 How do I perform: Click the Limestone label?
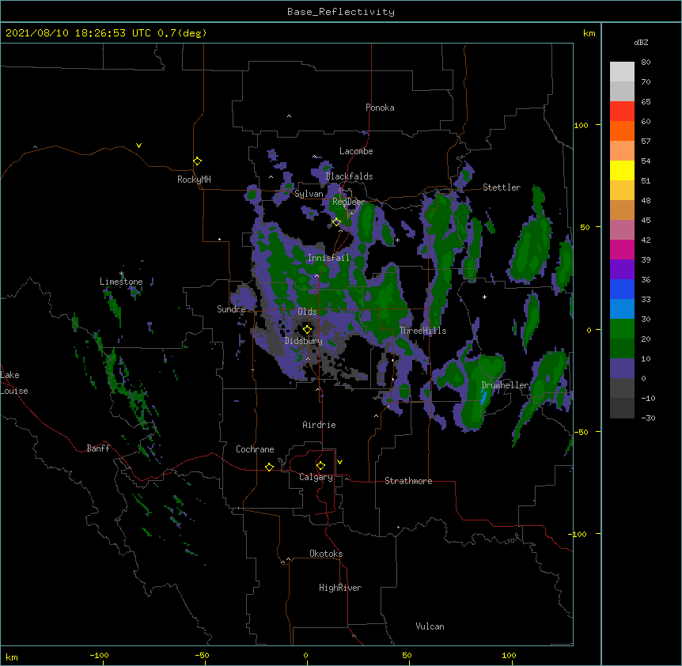pyautogui.click(x=121, y=282)
